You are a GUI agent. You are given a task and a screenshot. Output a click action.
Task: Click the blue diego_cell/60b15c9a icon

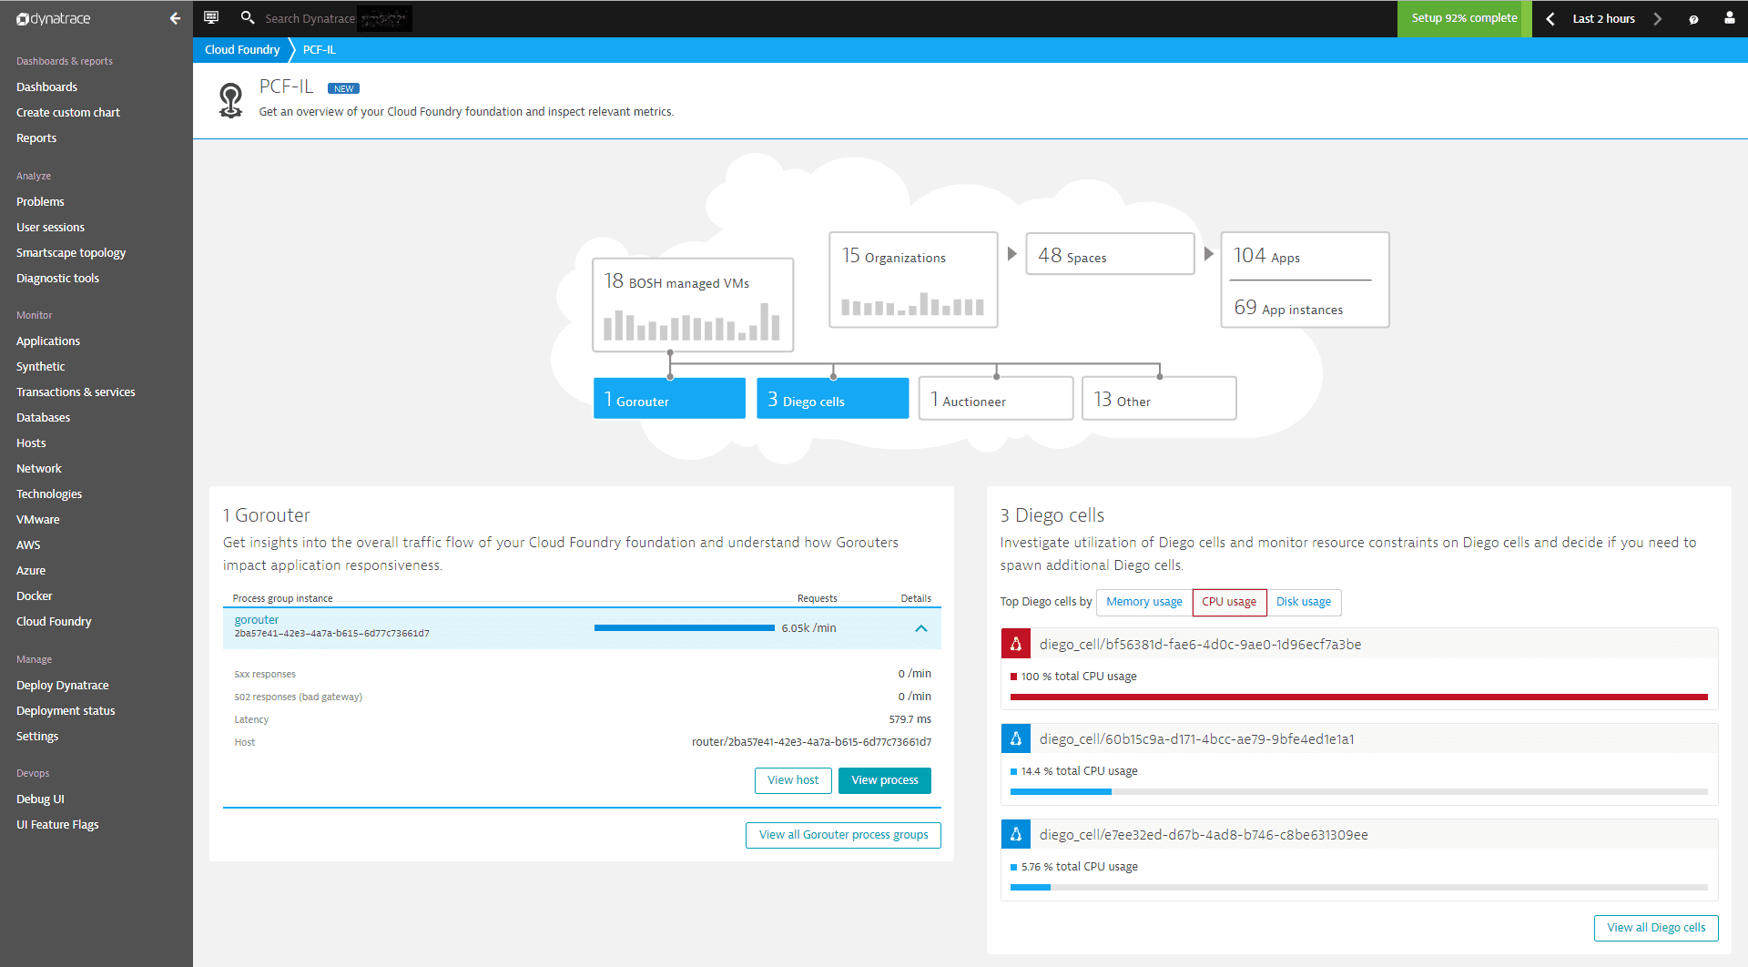coord(1015,738)
